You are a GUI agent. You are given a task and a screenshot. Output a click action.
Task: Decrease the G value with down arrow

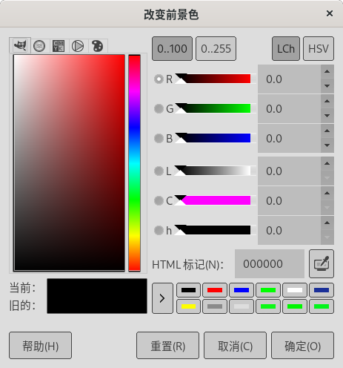327,116
